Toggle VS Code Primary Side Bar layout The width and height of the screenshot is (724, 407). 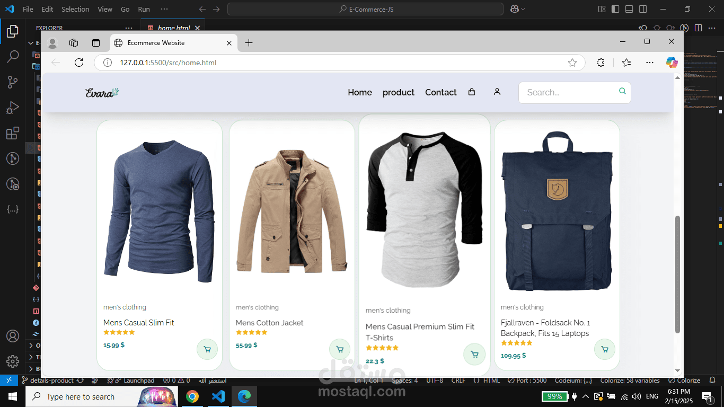tap(615, 9)
